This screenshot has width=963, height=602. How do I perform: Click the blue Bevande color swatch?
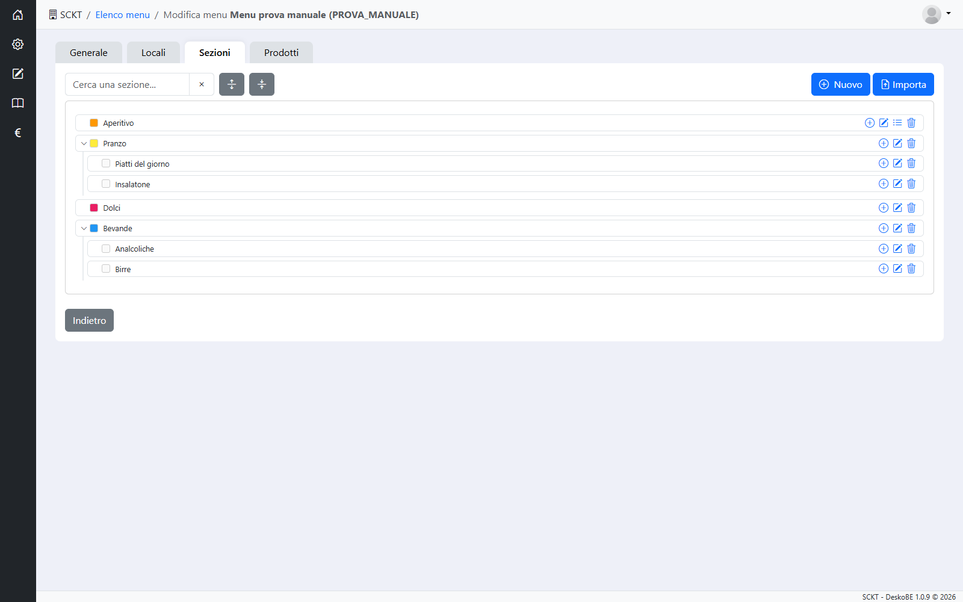(94, 228)
